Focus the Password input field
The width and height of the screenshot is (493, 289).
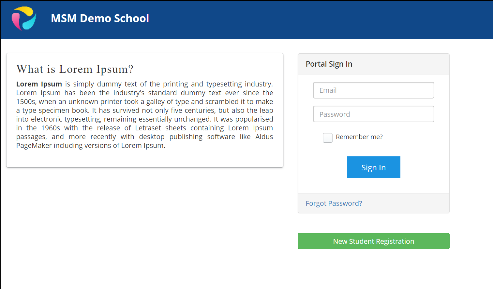pos(373,114)
